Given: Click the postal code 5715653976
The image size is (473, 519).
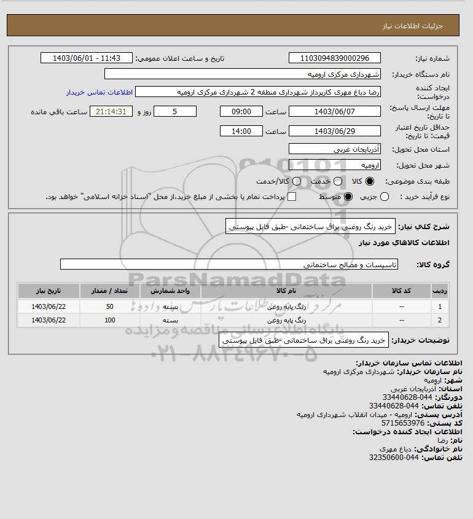Looking at the screenshot, I should click(x=403, y=423).
